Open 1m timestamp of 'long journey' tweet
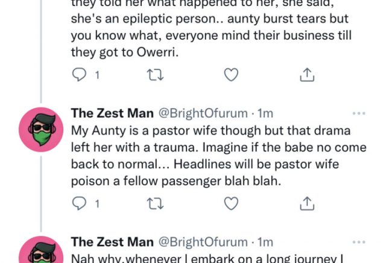This screenshot has width=386, height=263. click(x=265, y=242)
